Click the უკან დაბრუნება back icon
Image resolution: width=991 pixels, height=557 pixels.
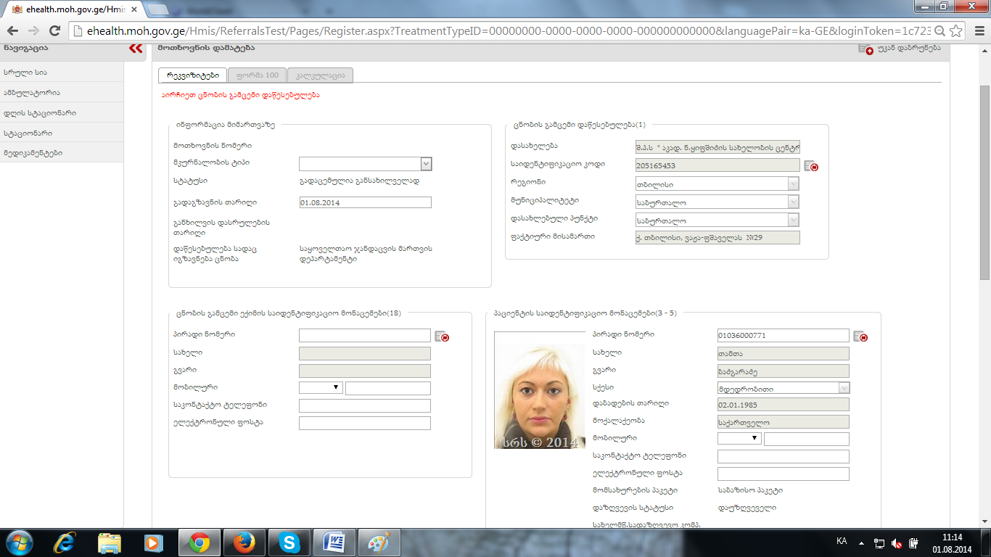[x=865, y=49]
